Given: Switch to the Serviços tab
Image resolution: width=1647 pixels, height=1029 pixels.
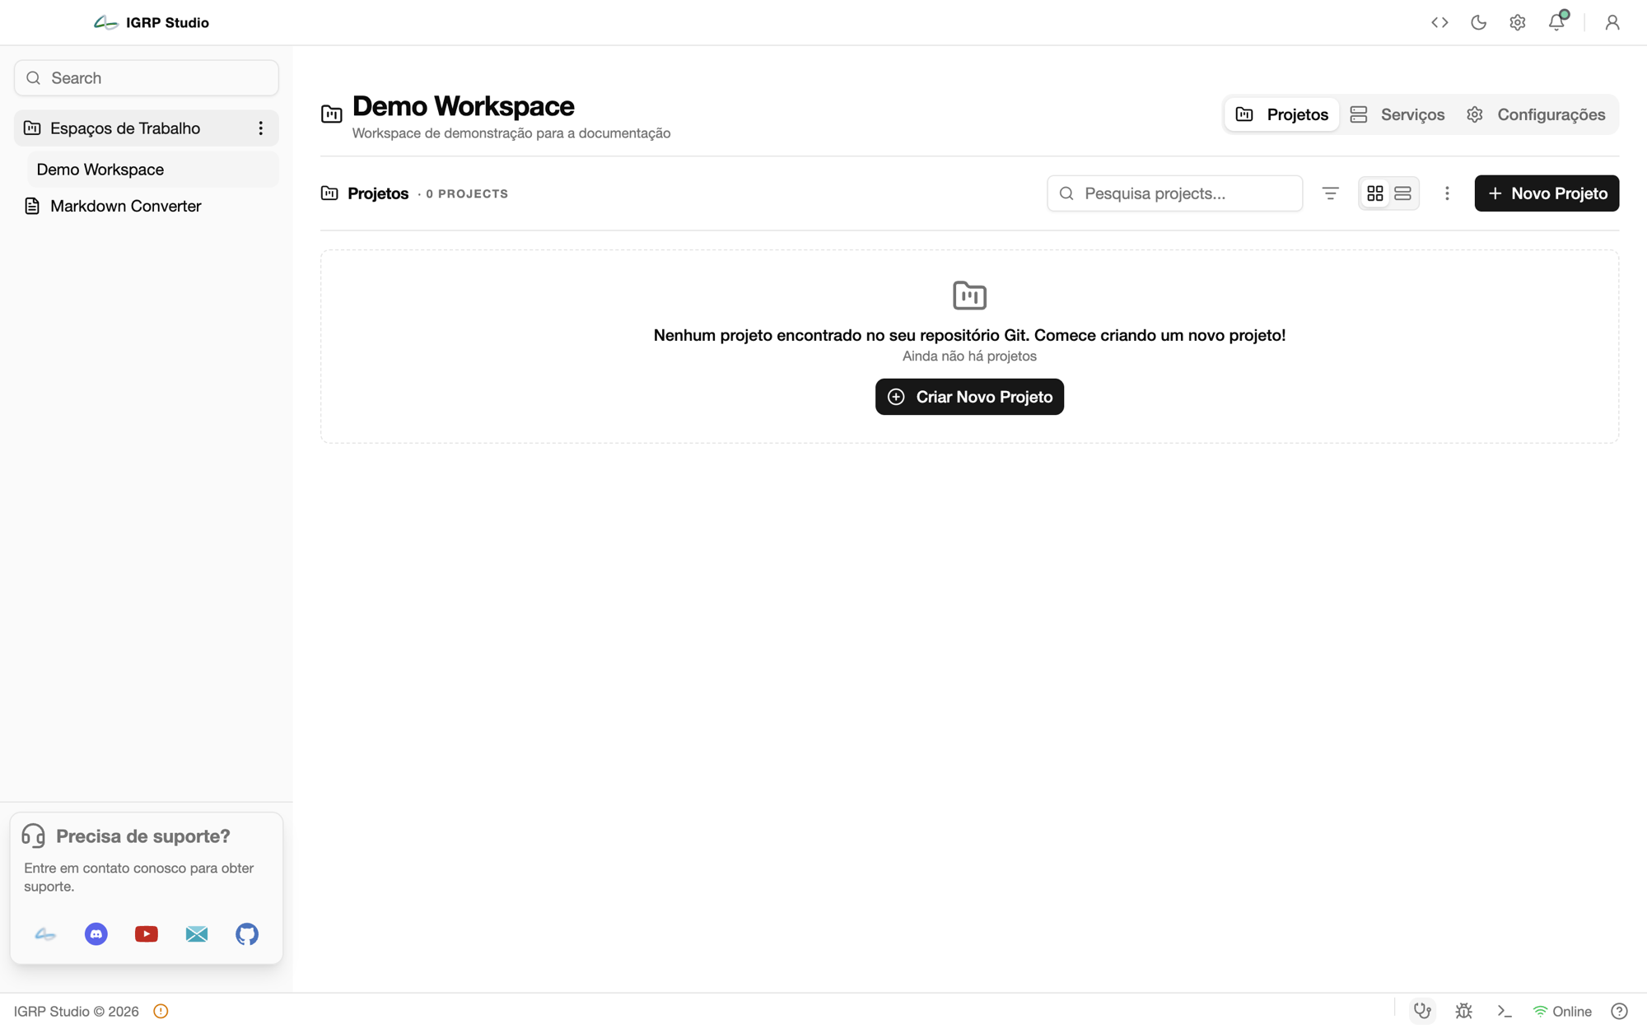Looking at the screenshot, I should click(1397, 114).
